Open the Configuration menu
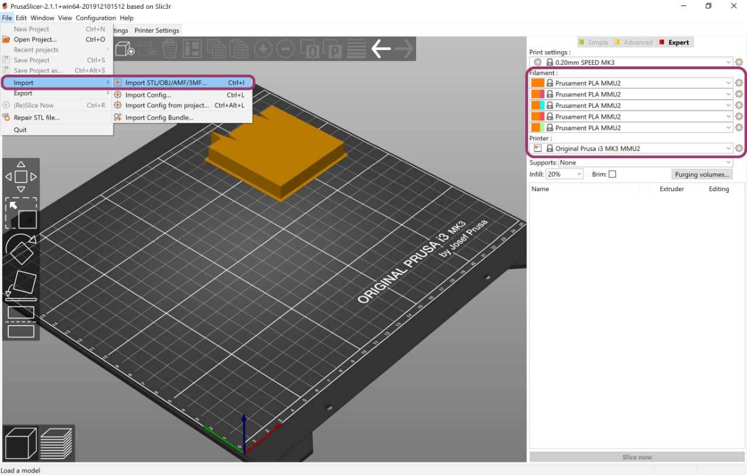Viewport: 747px width, 475px height. [x=96, y=18]
